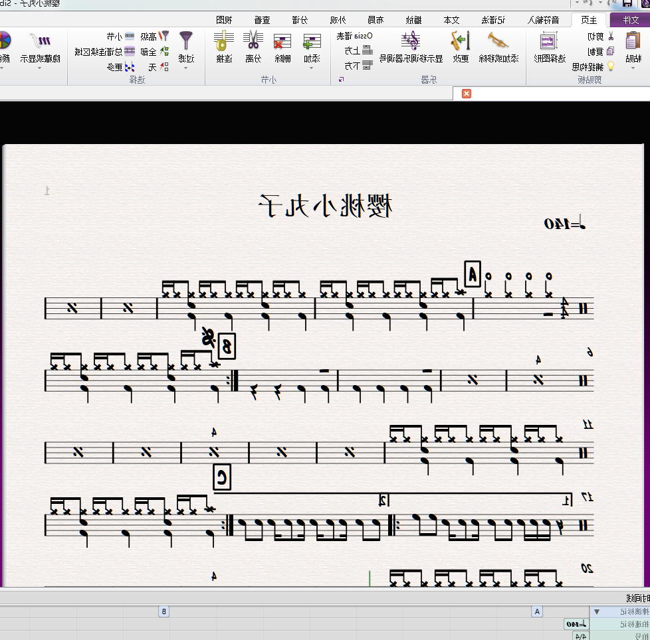This screenshot has height=640, width=650.
Task: Switch to the Text (文本) tab
Action: coord(451,20)
